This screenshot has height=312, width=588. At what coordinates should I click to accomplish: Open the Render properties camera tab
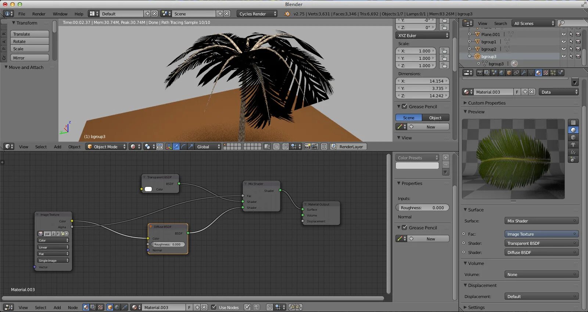tap(480, 73)
